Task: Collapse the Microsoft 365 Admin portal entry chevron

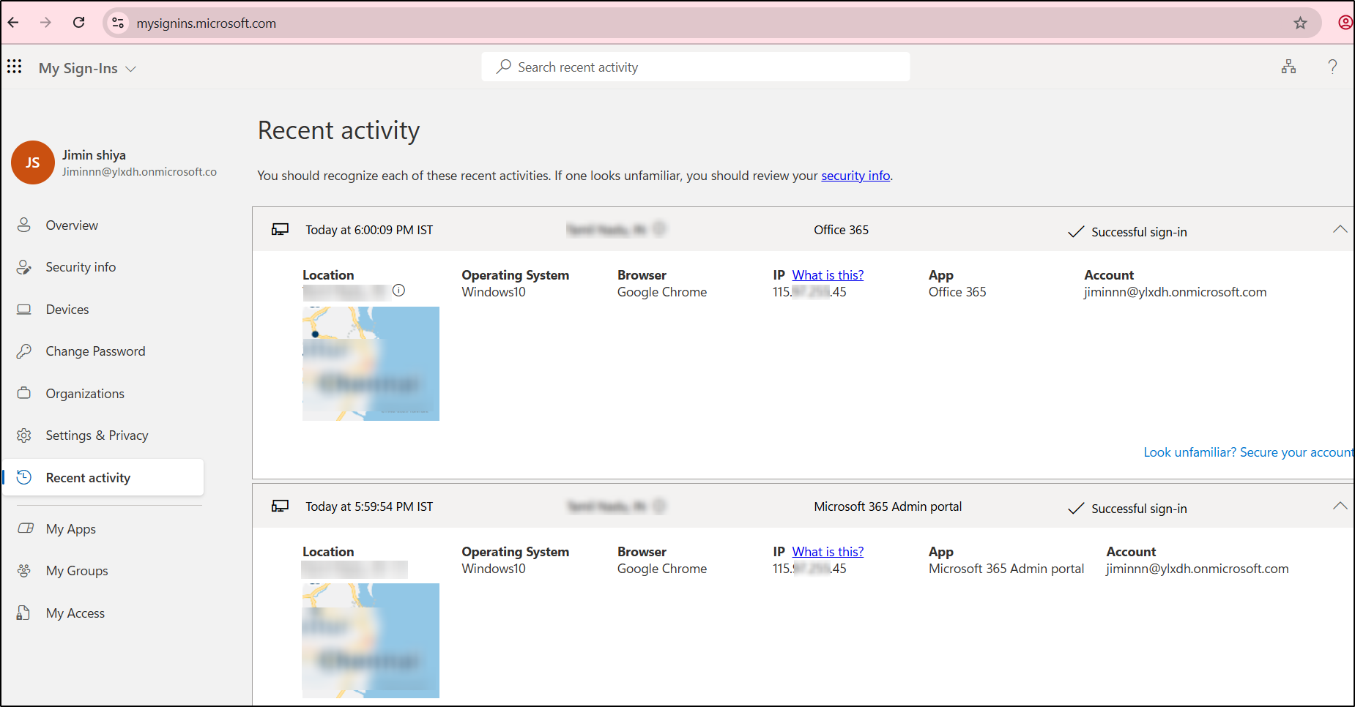Action: 1340,506
